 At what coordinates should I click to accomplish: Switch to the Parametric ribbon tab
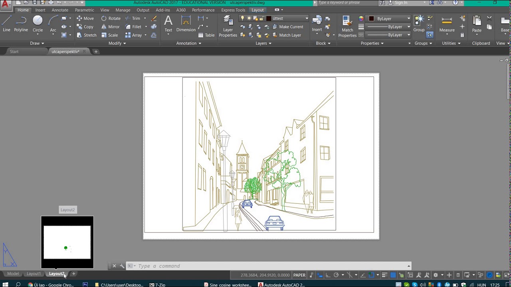point(85,10)
